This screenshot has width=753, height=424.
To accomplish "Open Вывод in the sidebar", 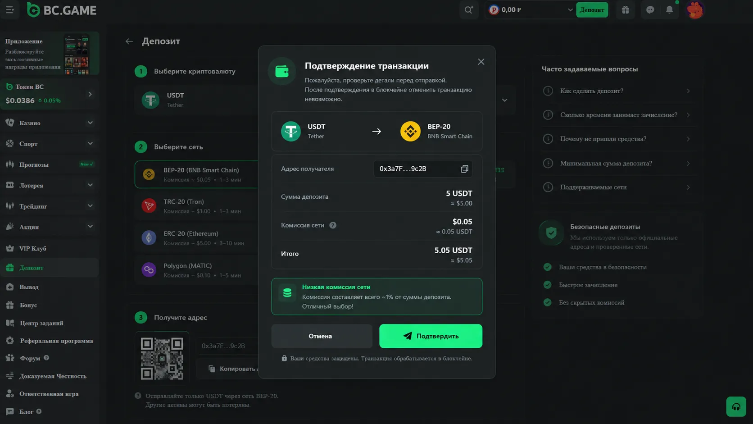I will point(50,287).
